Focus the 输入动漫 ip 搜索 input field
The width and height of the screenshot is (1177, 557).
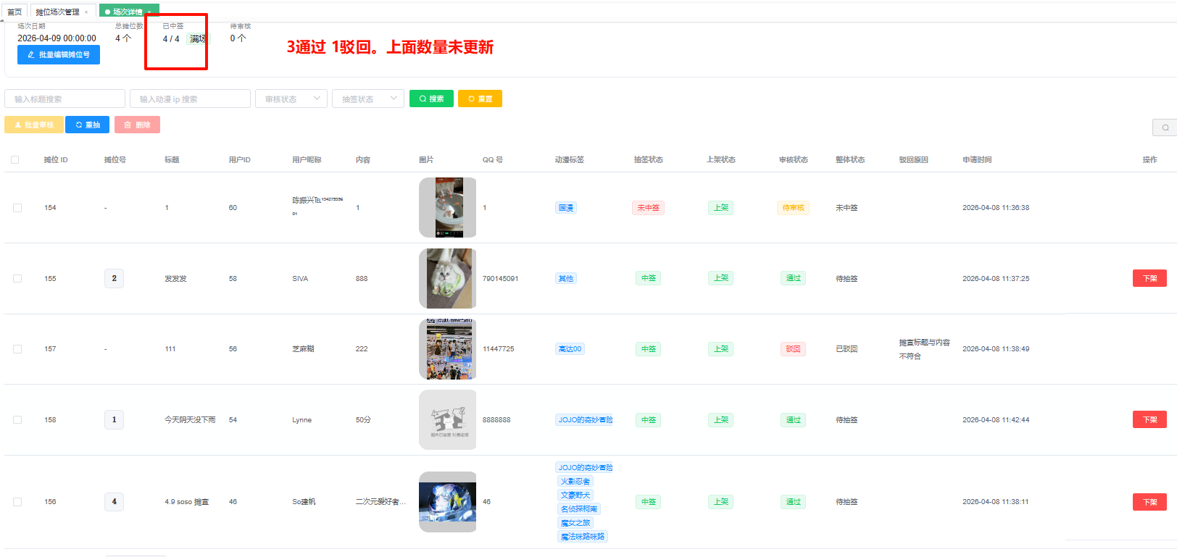pyautogui.click(x=190, y=99)
